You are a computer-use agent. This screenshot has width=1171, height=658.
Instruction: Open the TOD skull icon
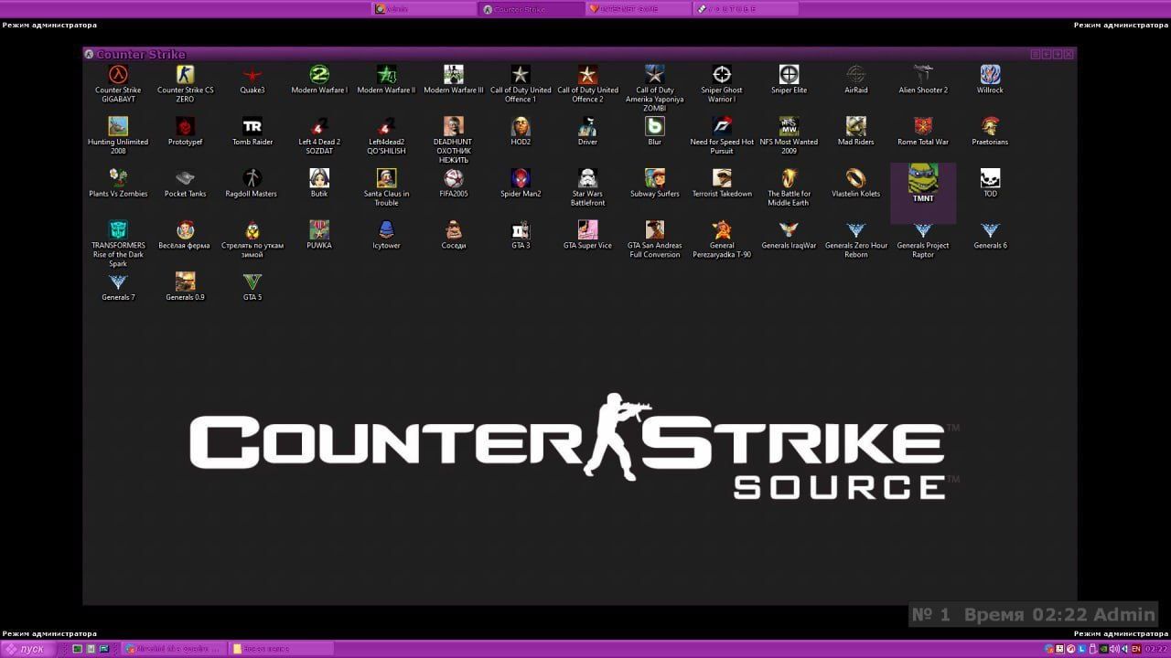point(990,178)
